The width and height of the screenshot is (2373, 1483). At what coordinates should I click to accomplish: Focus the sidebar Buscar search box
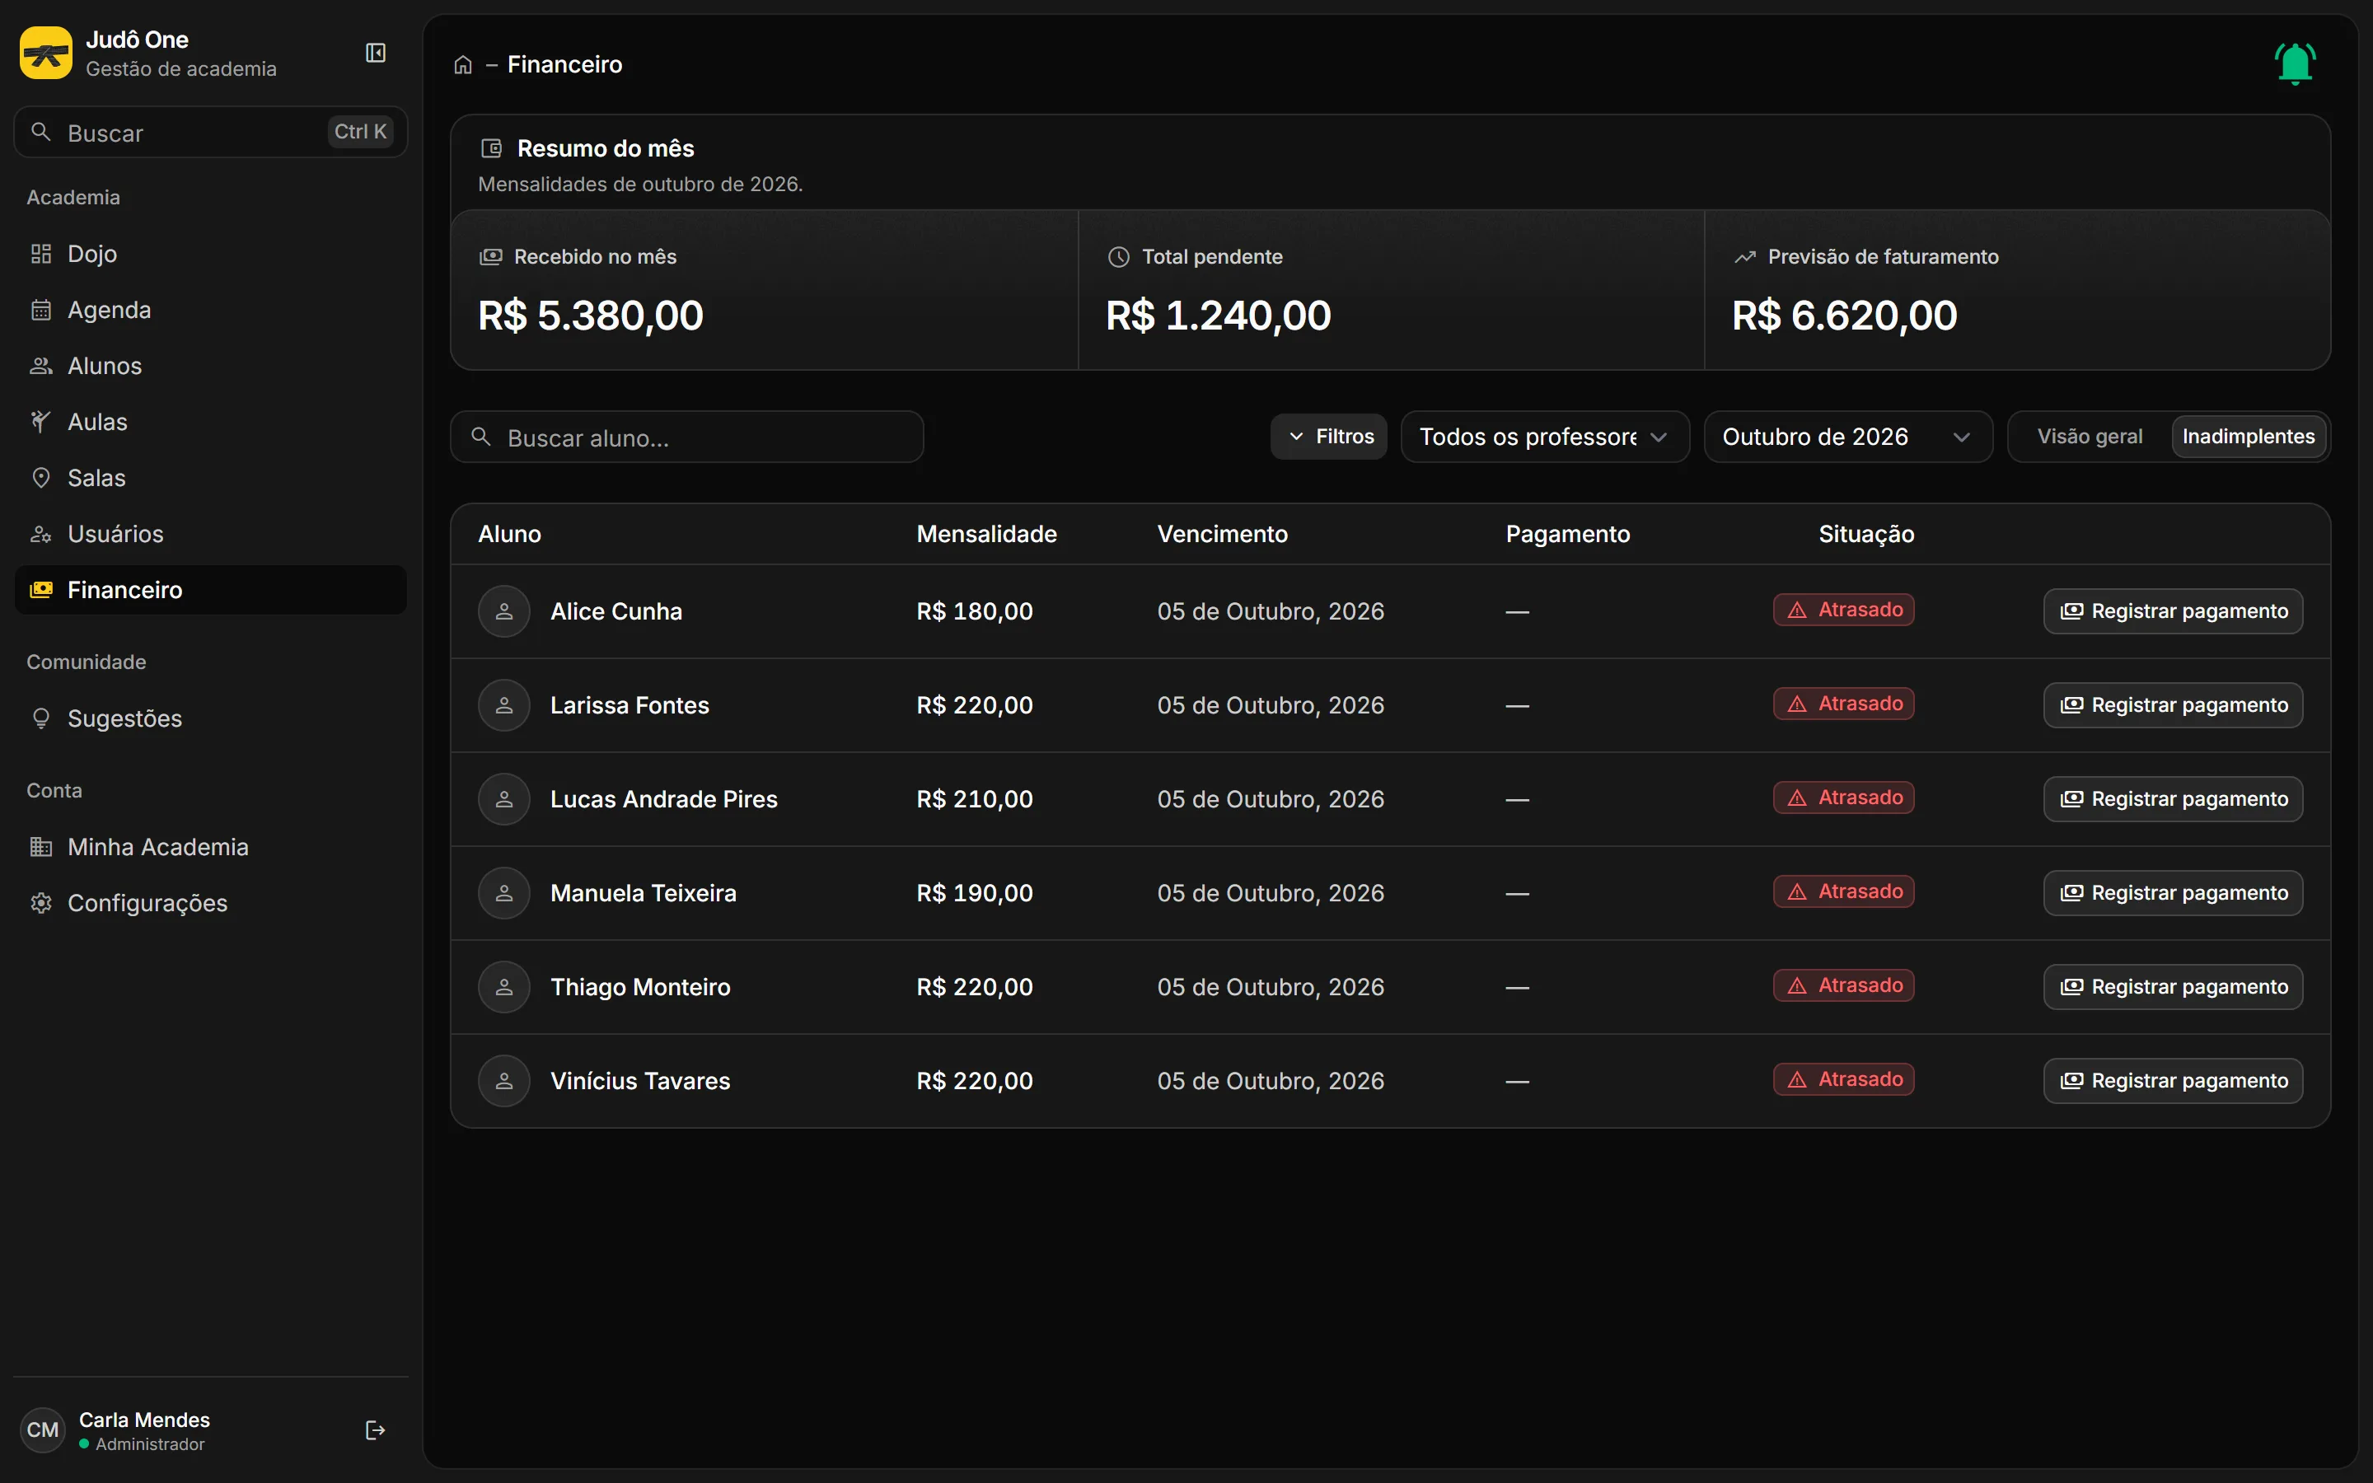pyautogui.click(x=211, y=133)
